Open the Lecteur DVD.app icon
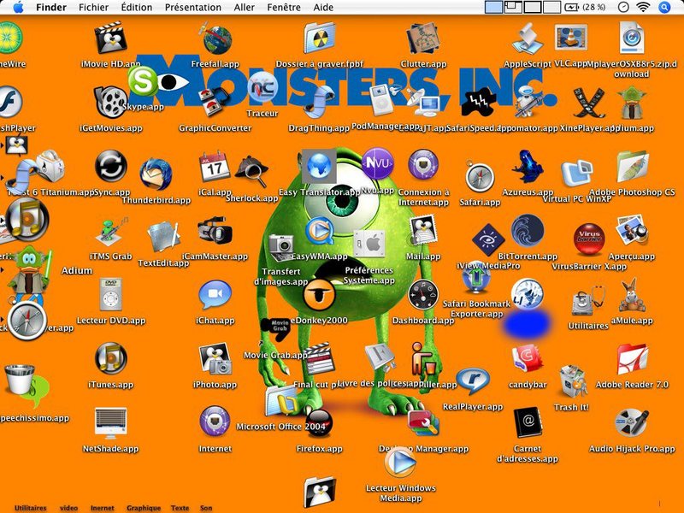 point(110,294)
